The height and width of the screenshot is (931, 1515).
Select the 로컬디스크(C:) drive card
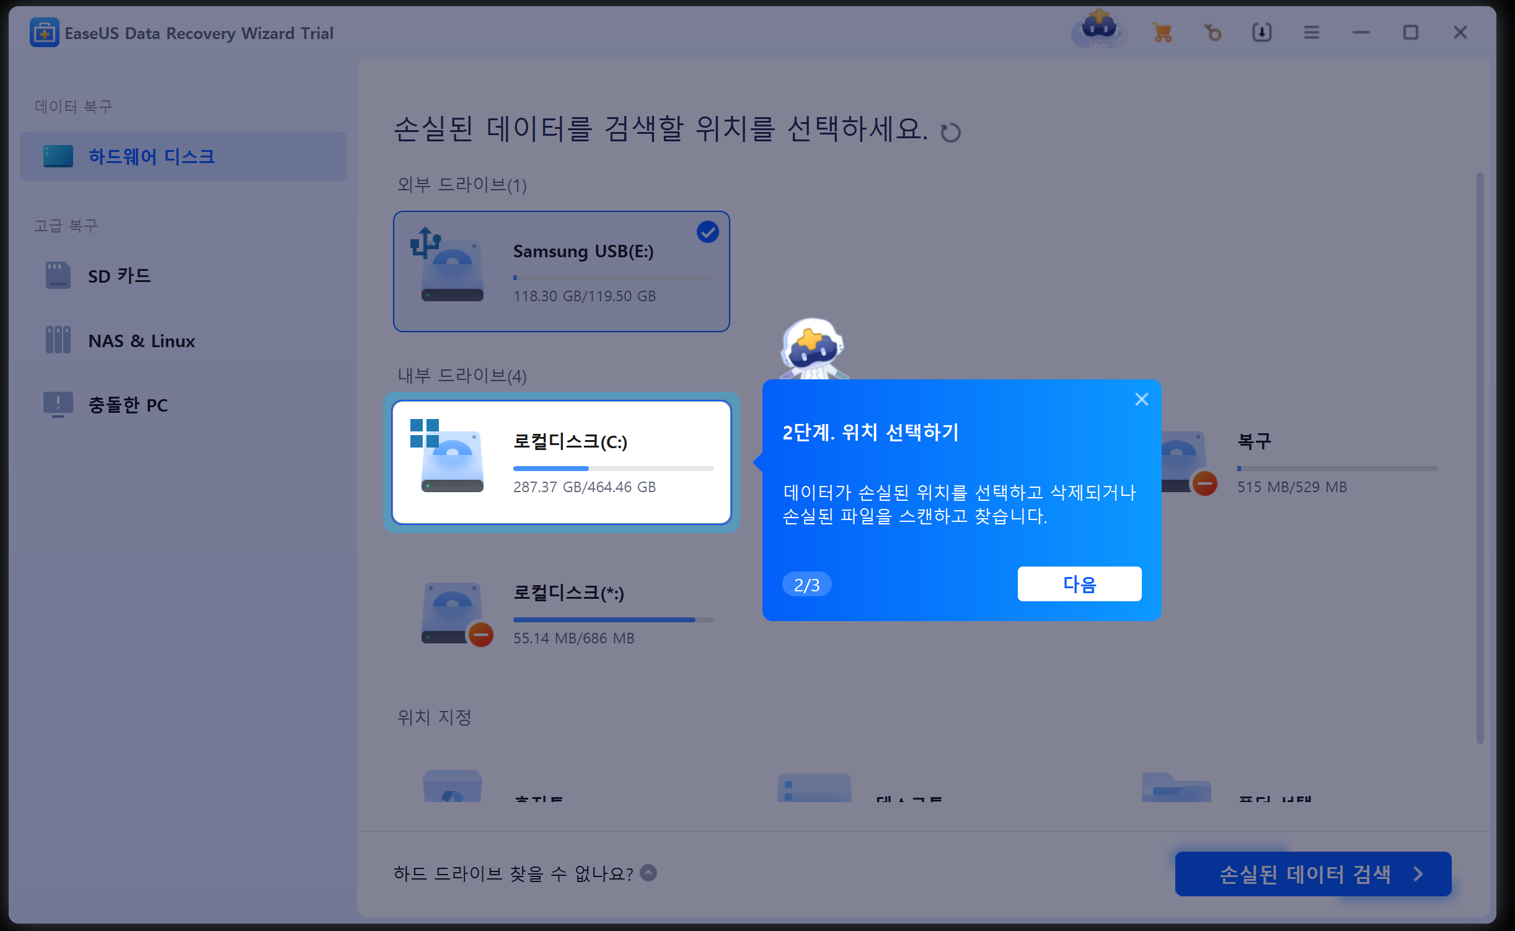click(561, 462)
